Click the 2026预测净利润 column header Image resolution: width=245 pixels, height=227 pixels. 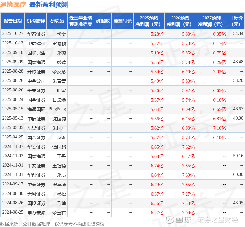[x=180, y=21]
